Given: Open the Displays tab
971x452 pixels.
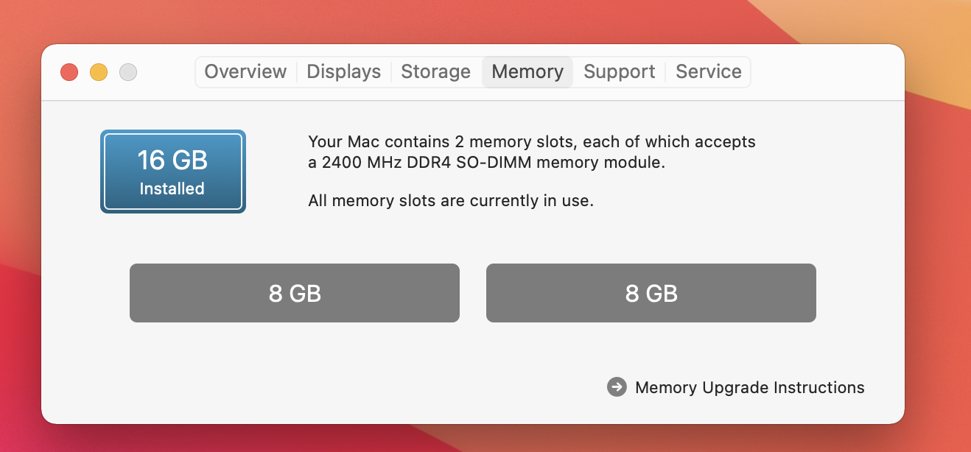Looking at the screenshot, I should (343, 71).
